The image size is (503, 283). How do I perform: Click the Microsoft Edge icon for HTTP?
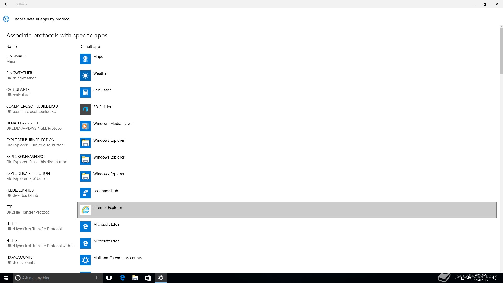pos(85,227)
